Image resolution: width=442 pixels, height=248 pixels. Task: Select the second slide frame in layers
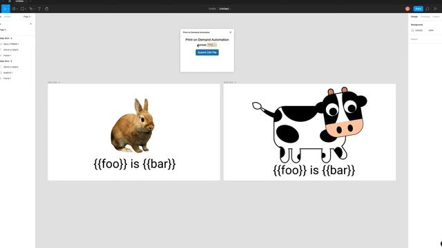[x=6, y=61]
